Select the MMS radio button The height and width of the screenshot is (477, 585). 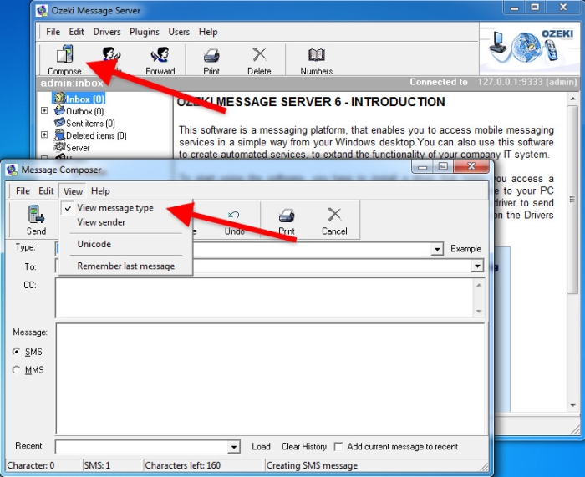click(16, 370)
